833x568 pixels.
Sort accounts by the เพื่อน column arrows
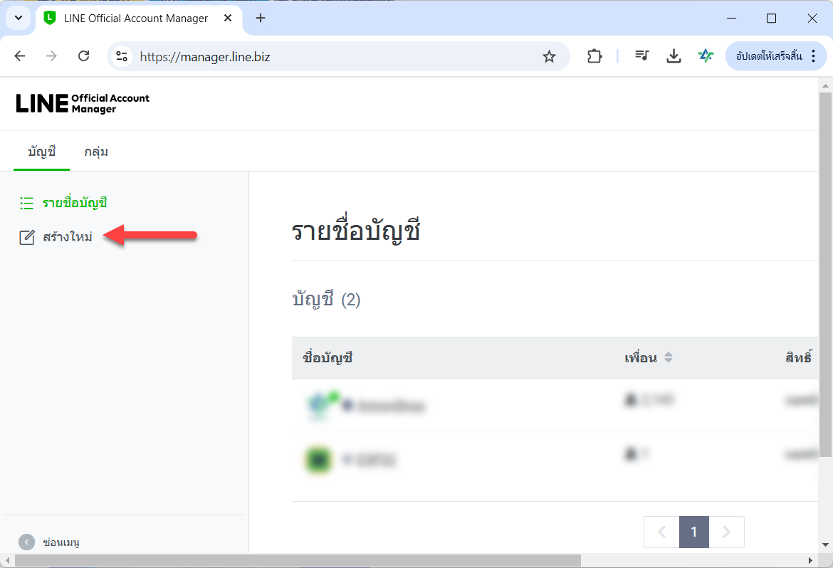669,357
